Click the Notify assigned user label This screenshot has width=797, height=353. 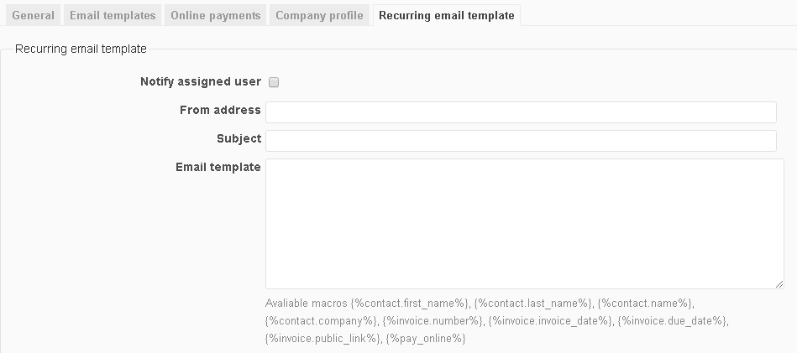[x=200, y=82]
